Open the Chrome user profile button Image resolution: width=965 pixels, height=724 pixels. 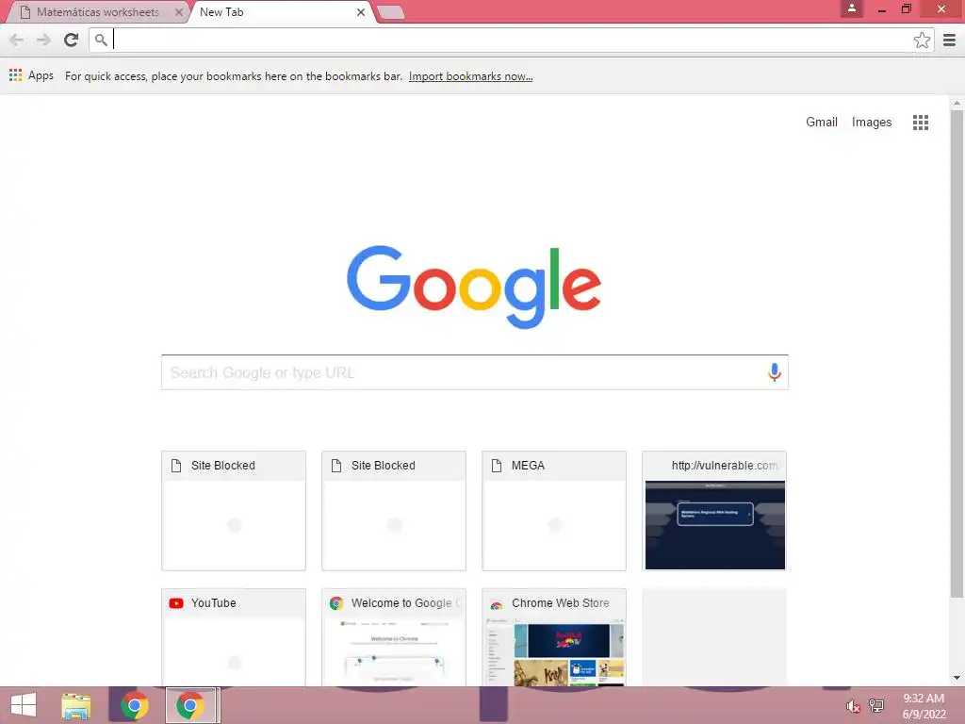852,8
